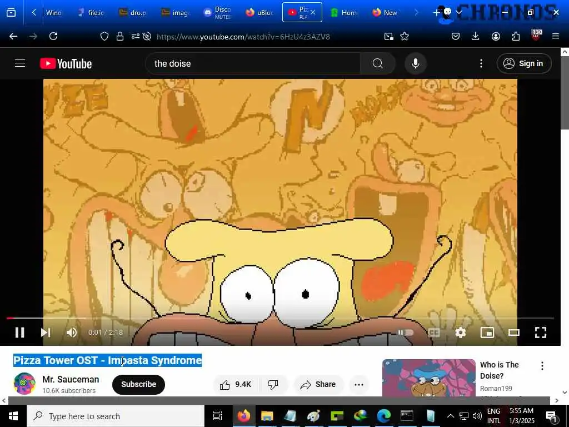Show hidden system tray icons chevron
Screen dimensions: 569x427
(x=450, y=416)
